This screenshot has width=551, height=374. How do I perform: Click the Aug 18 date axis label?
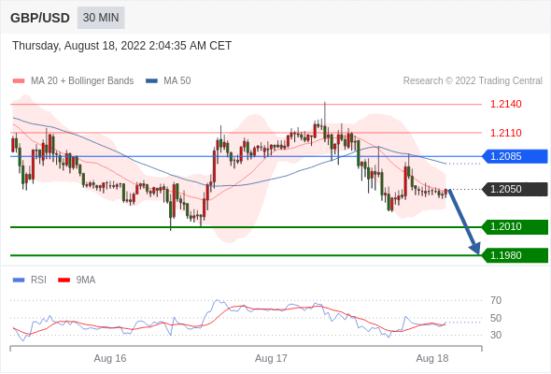click(x=432, y=358)
